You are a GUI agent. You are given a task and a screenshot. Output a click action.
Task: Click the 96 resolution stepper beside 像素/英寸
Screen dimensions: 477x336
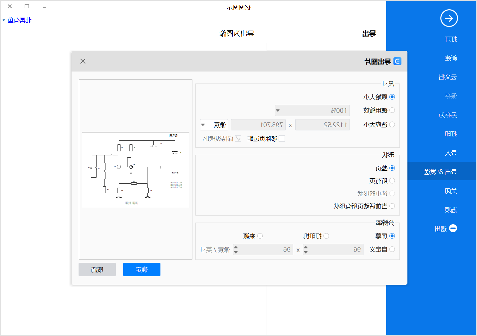click(263, 250)
